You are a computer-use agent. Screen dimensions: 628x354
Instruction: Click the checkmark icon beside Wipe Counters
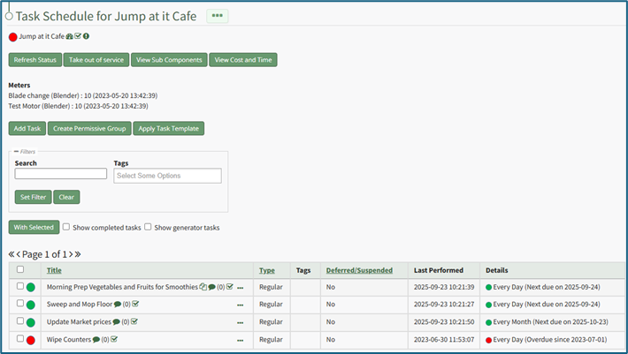[115, 339]
